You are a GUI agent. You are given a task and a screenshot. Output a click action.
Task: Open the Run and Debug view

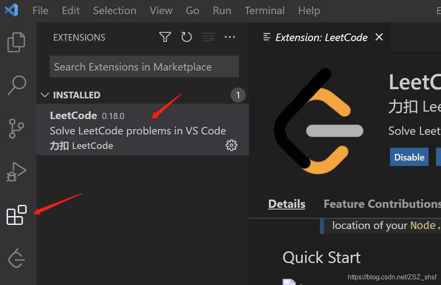pos(16,172)
